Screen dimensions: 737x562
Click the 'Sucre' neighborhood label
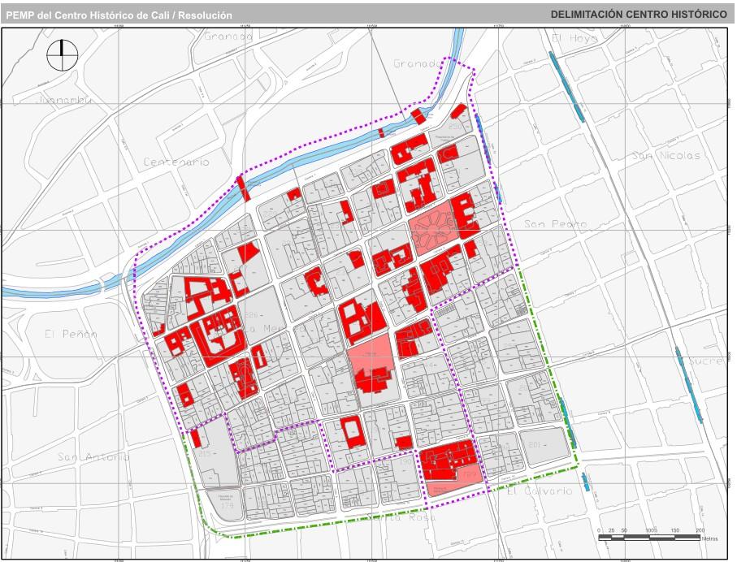tap(708, 361)
